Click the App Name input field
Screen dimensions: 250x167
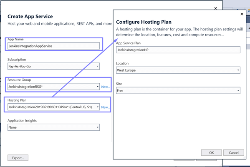click(53, 46)
